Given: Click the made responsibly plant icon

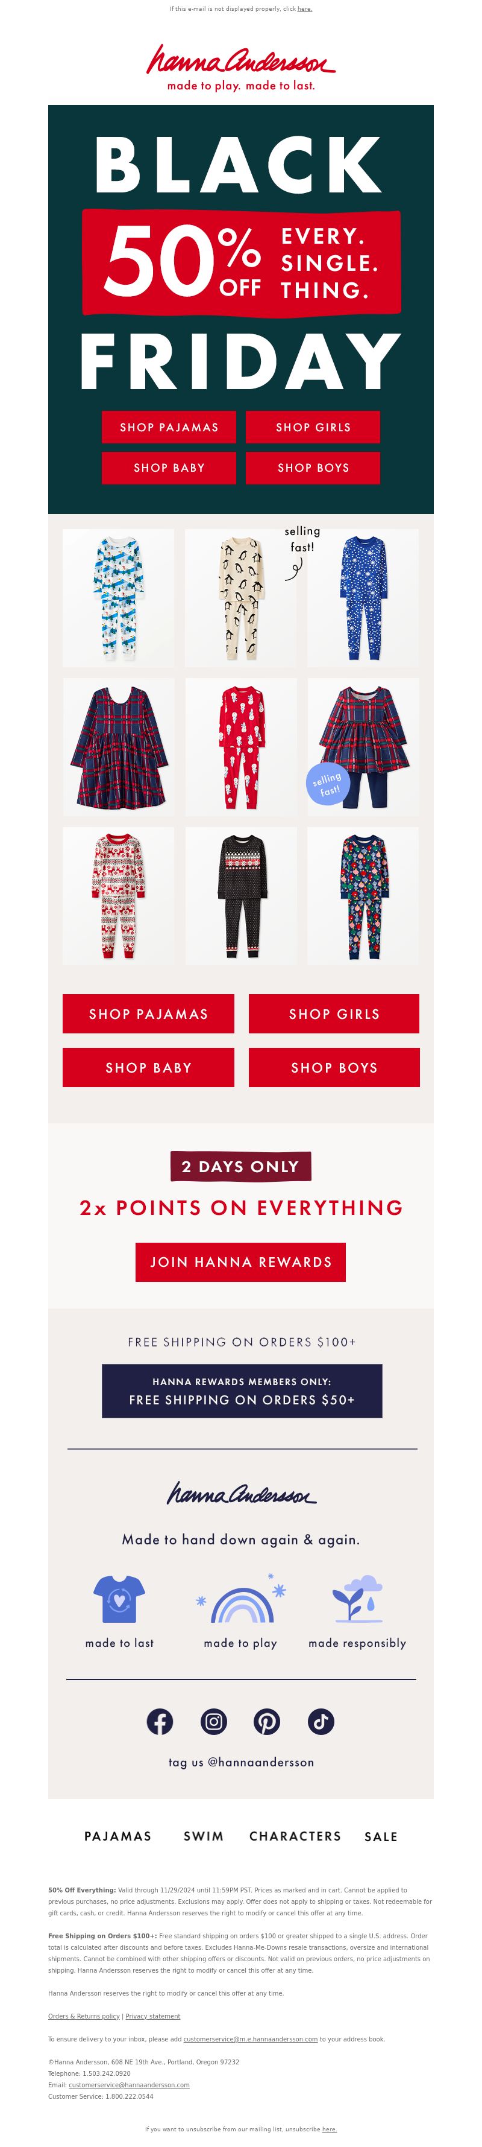Looking at the screenshot, I should pyautogui.click(x=357, y=1599).
